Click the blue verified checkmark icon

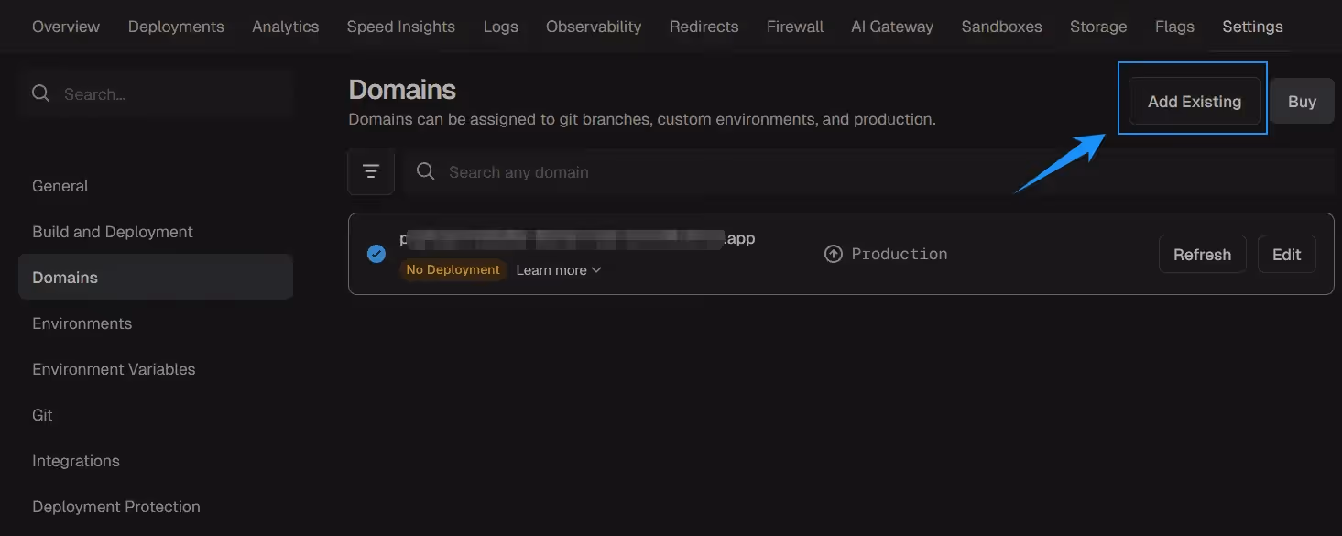(376, 254)
